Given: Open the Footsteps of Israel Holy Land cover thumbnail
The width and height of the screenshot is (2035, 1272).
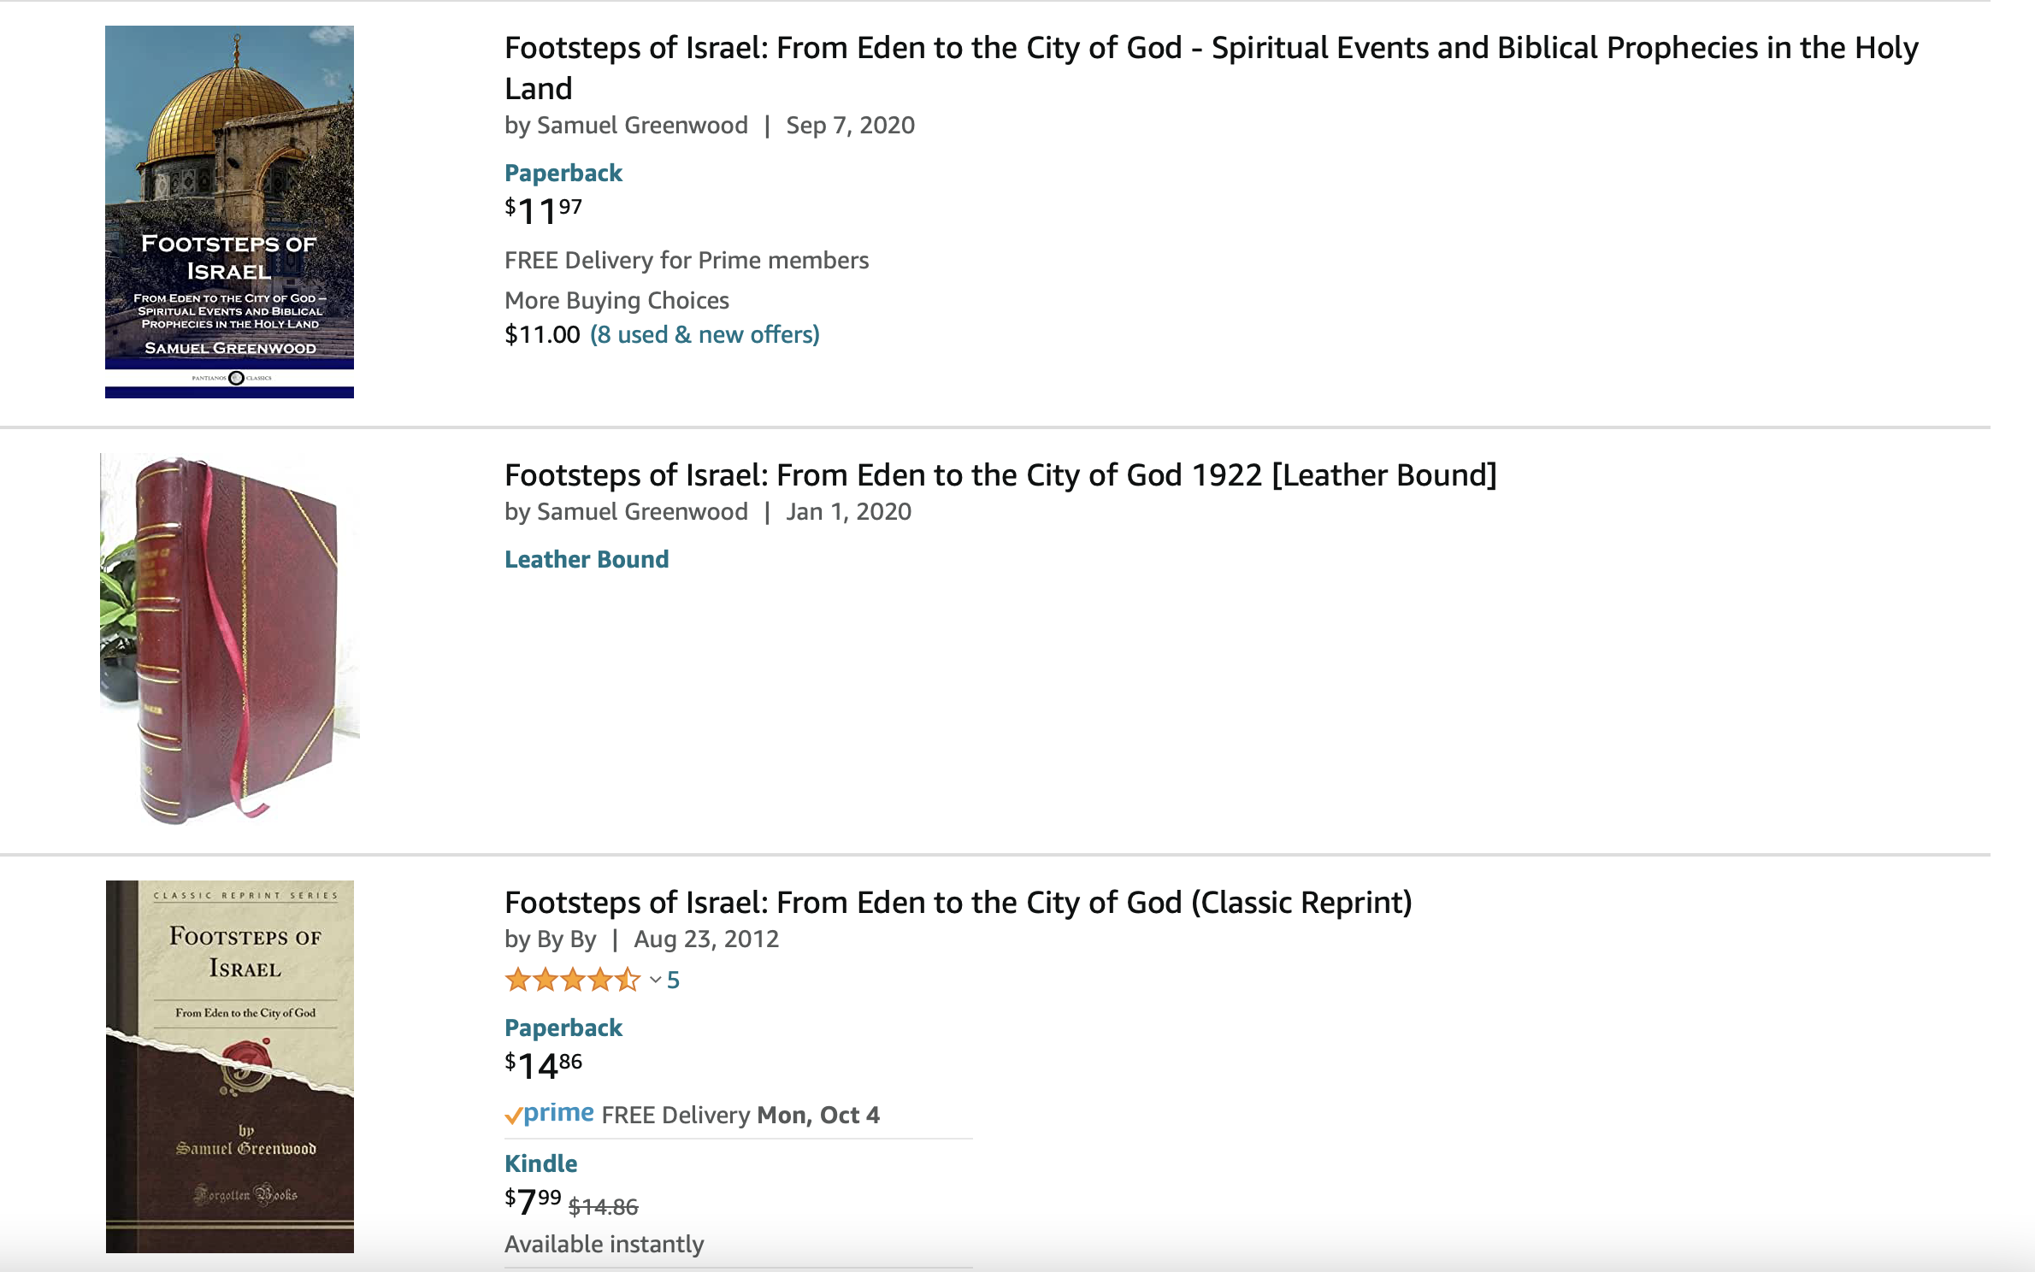Looking at the screenshot, I should point(229,211).
